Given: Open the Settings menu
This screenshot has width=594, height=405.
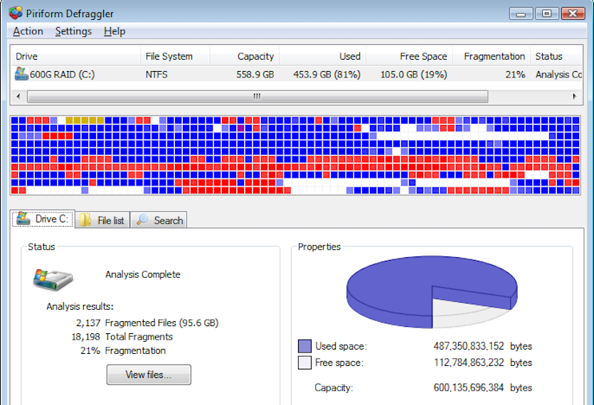Looking at the screenshot, I should click(73, 31).
